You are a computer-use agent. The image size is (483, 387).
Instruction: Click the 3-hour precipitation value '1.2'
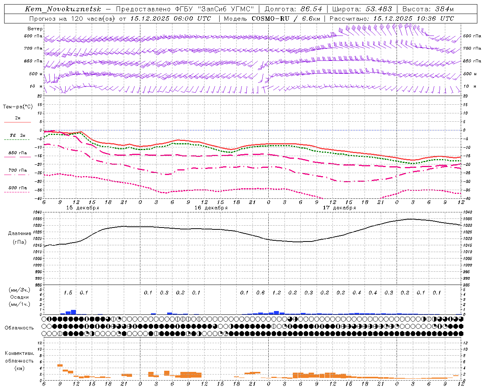pyautogui.click(x=277, y=293)
